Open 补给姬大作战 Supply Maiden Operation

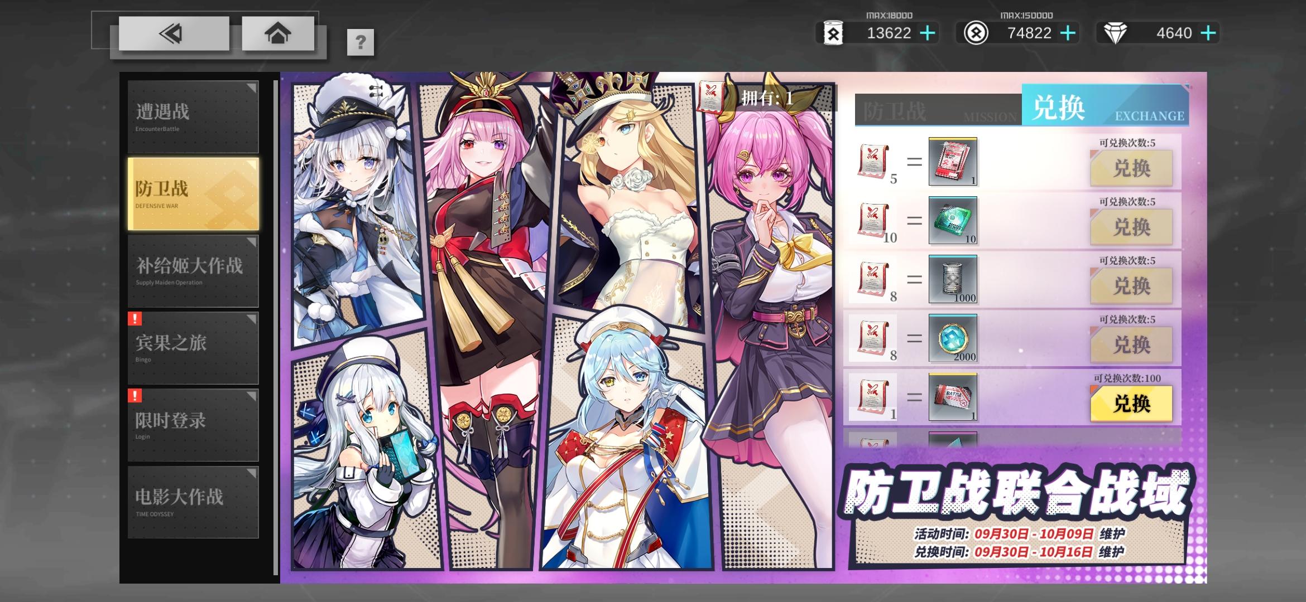193,271
